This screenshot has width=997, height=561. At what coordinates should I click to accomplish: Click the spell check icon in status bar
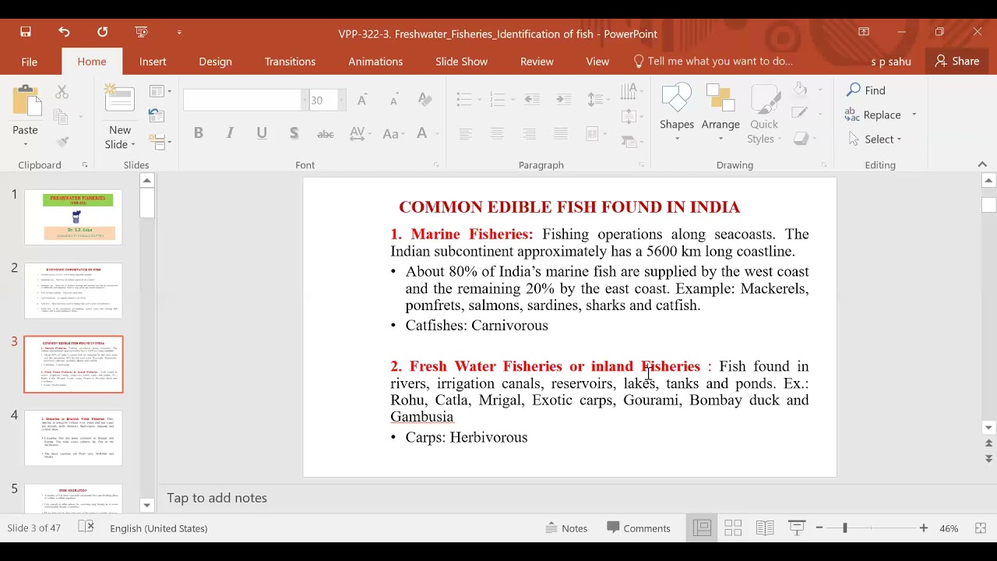pyautogui.click(x=86, y=527)
